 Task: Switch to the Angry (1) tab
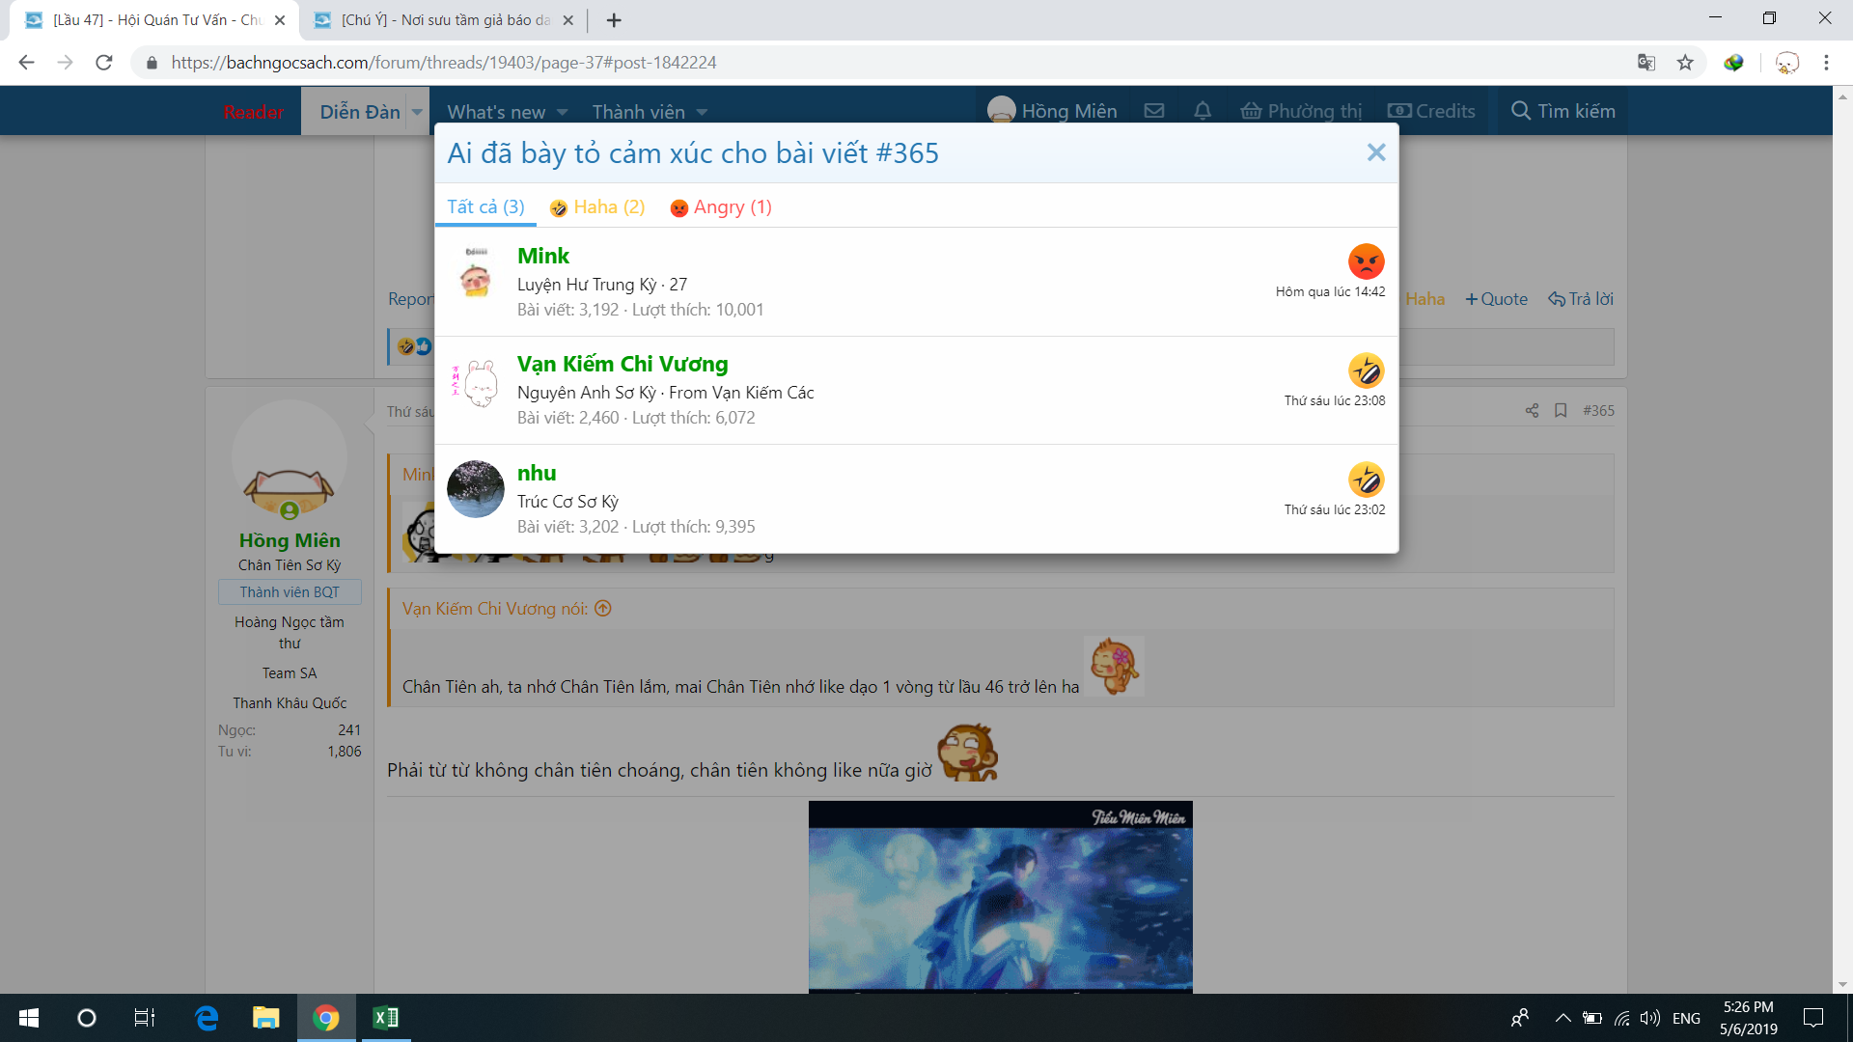tap(721, 207)
